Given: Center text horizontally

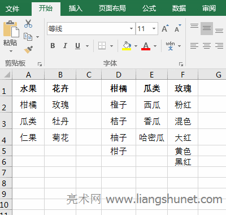Looking at the screenshot, I should [x=207, y=46].
